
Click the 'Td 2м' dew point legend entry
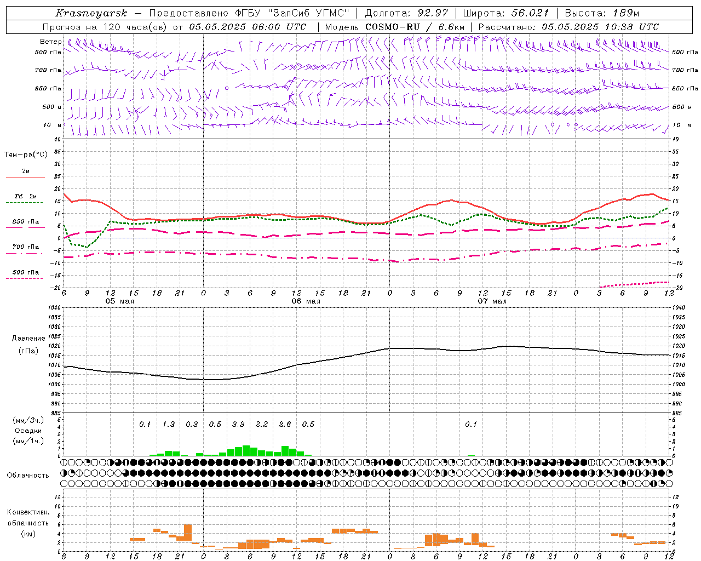point(26,196)
